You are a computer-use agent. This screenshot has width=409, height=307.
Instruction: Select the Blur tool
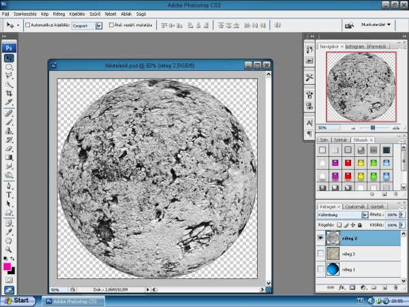pos(9,166)
